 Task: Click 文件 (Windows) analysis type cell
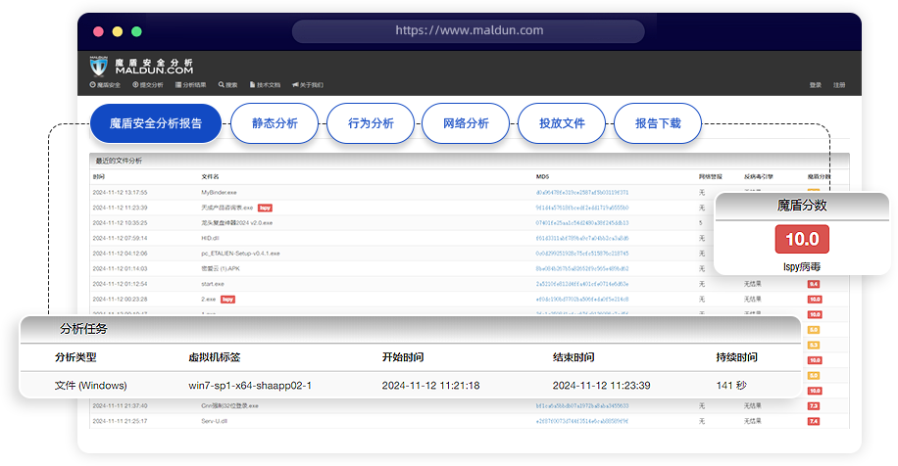(90, 386)
